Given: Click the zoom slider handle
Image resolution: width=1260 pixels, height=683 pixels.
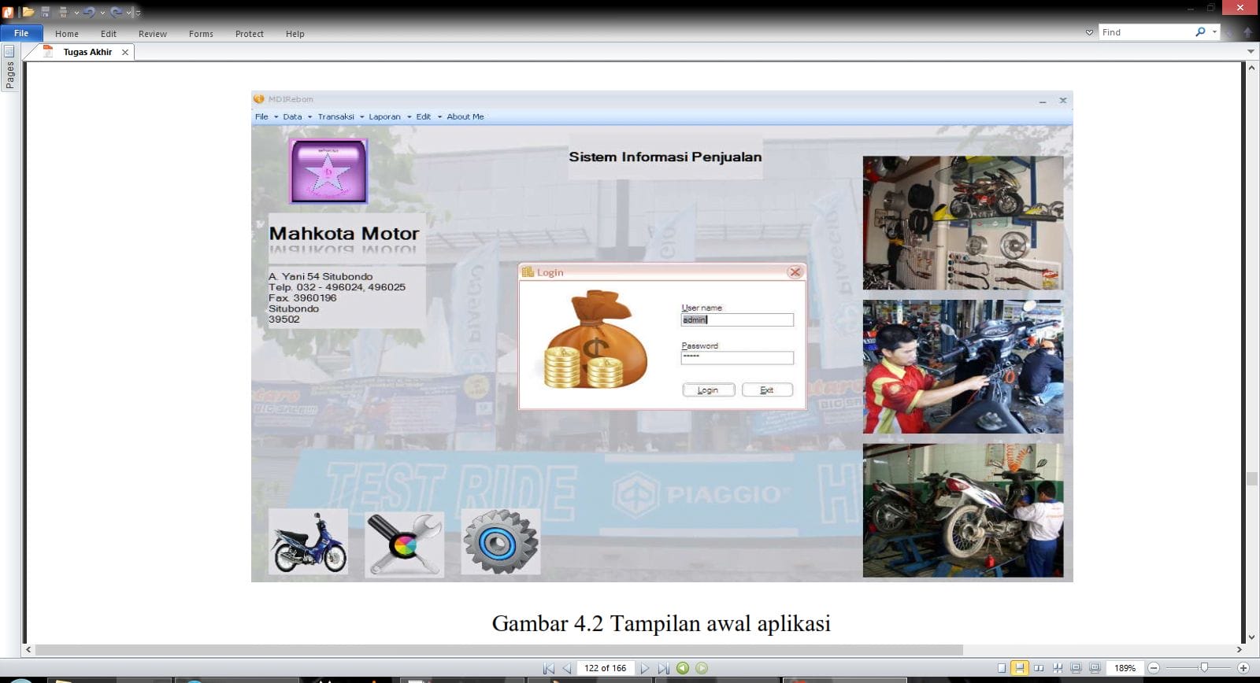Looking at the screenshot, I should click(x=1203, y=668).
